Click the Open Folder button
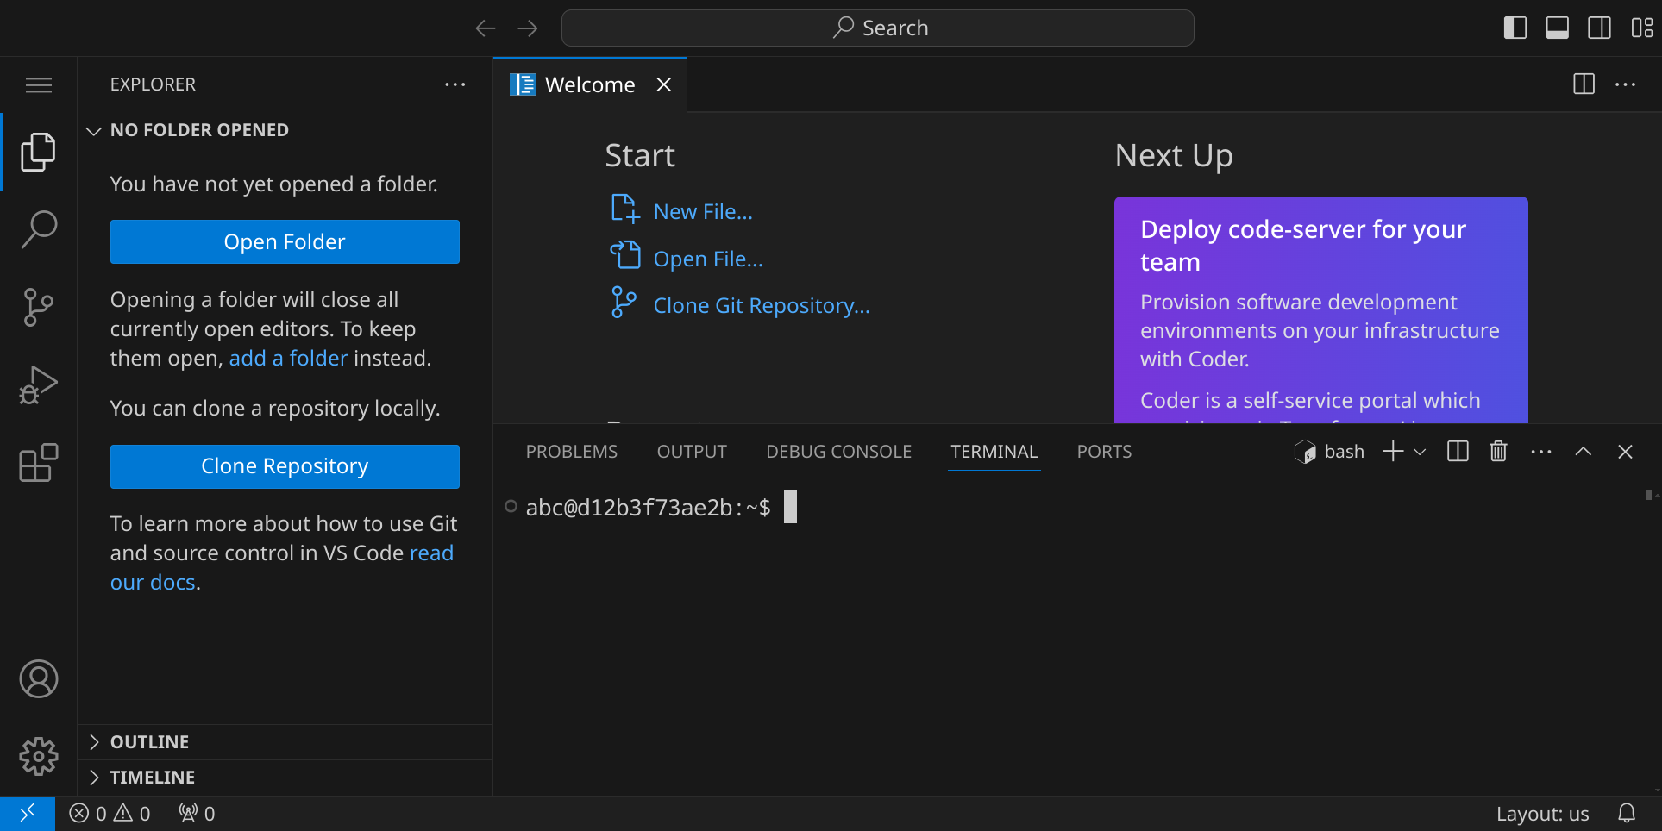The width and height of the screenshot is (1662, 831). (285, 242)
